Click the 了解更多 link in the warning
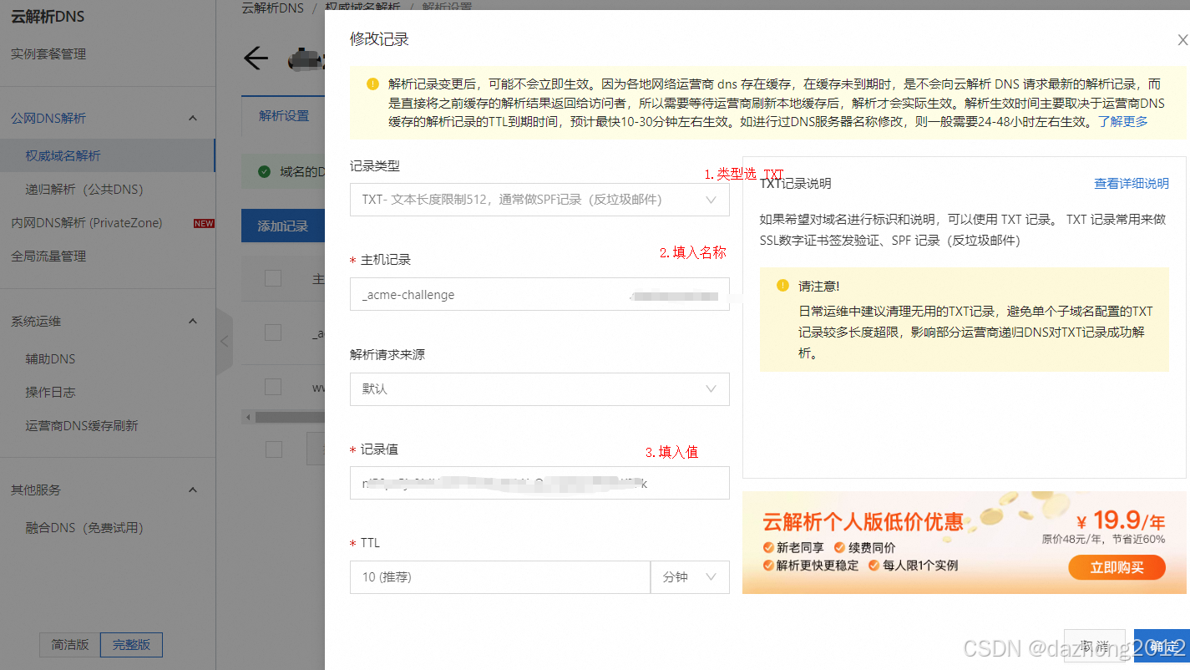This screenshot has width=1190, height=670. pos(1122,122)
